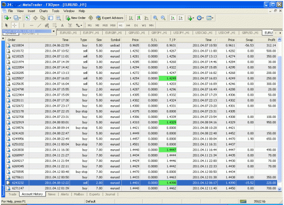Select the Crosshair tool
Screen dimensions: 284x205
[x=14, y=25]
